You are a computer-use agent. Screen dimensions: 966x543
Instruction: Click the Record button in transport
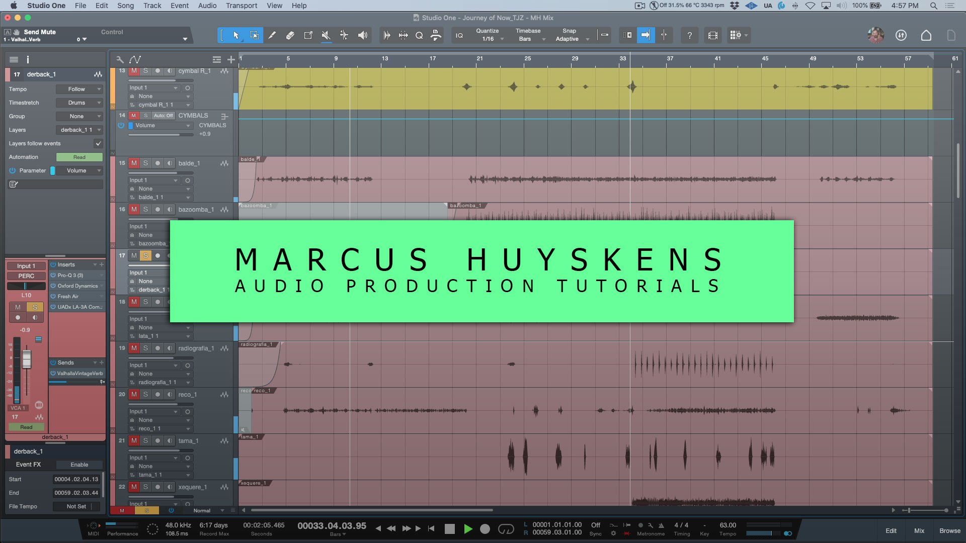tap(485, 529)
